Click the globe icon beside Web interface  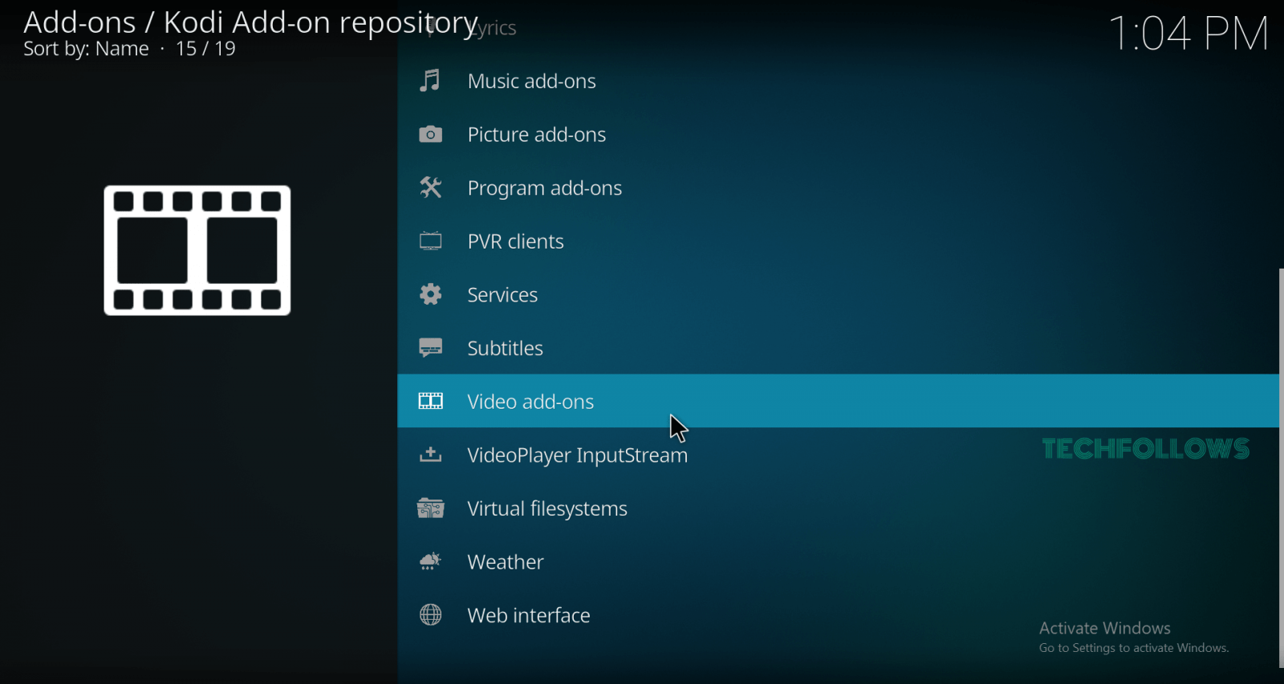click(431, 615)
